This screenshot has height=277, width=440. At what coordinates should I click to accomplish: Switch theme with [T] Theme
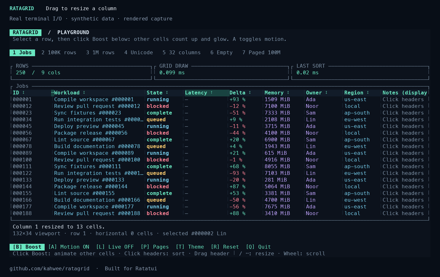(x=190, y=247)
